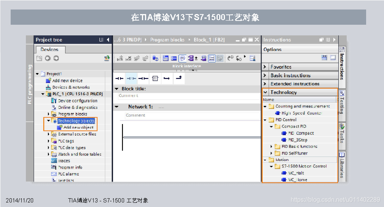384x207 pixels.
Task: Click the first grid icon in Project tree toolbar
Action: tap(39, 58)
